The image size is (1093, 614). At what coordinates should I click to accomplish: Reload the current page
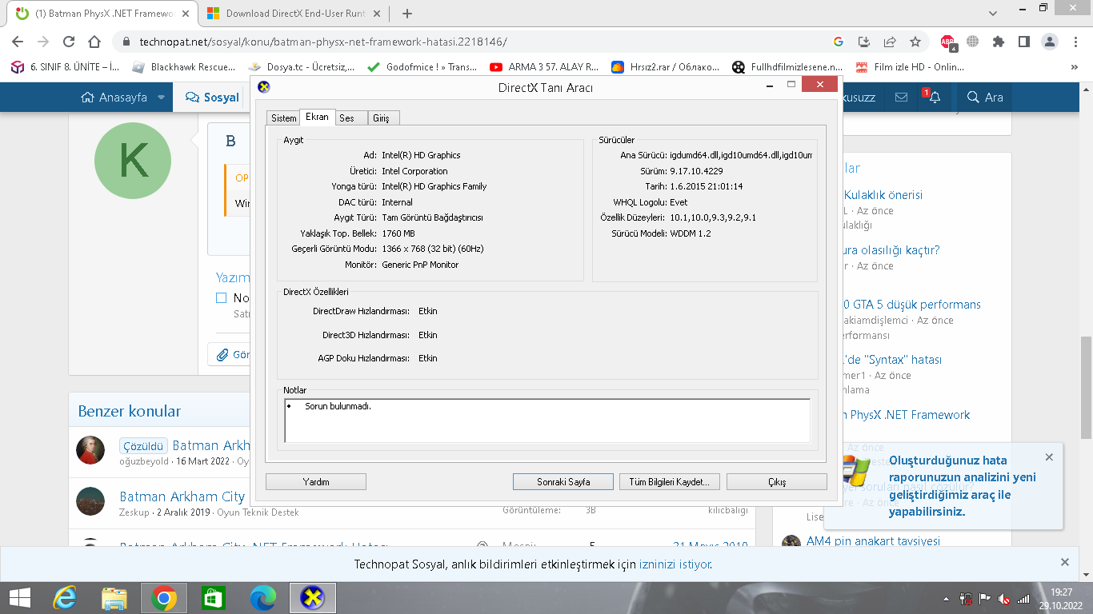coord(69,42)
